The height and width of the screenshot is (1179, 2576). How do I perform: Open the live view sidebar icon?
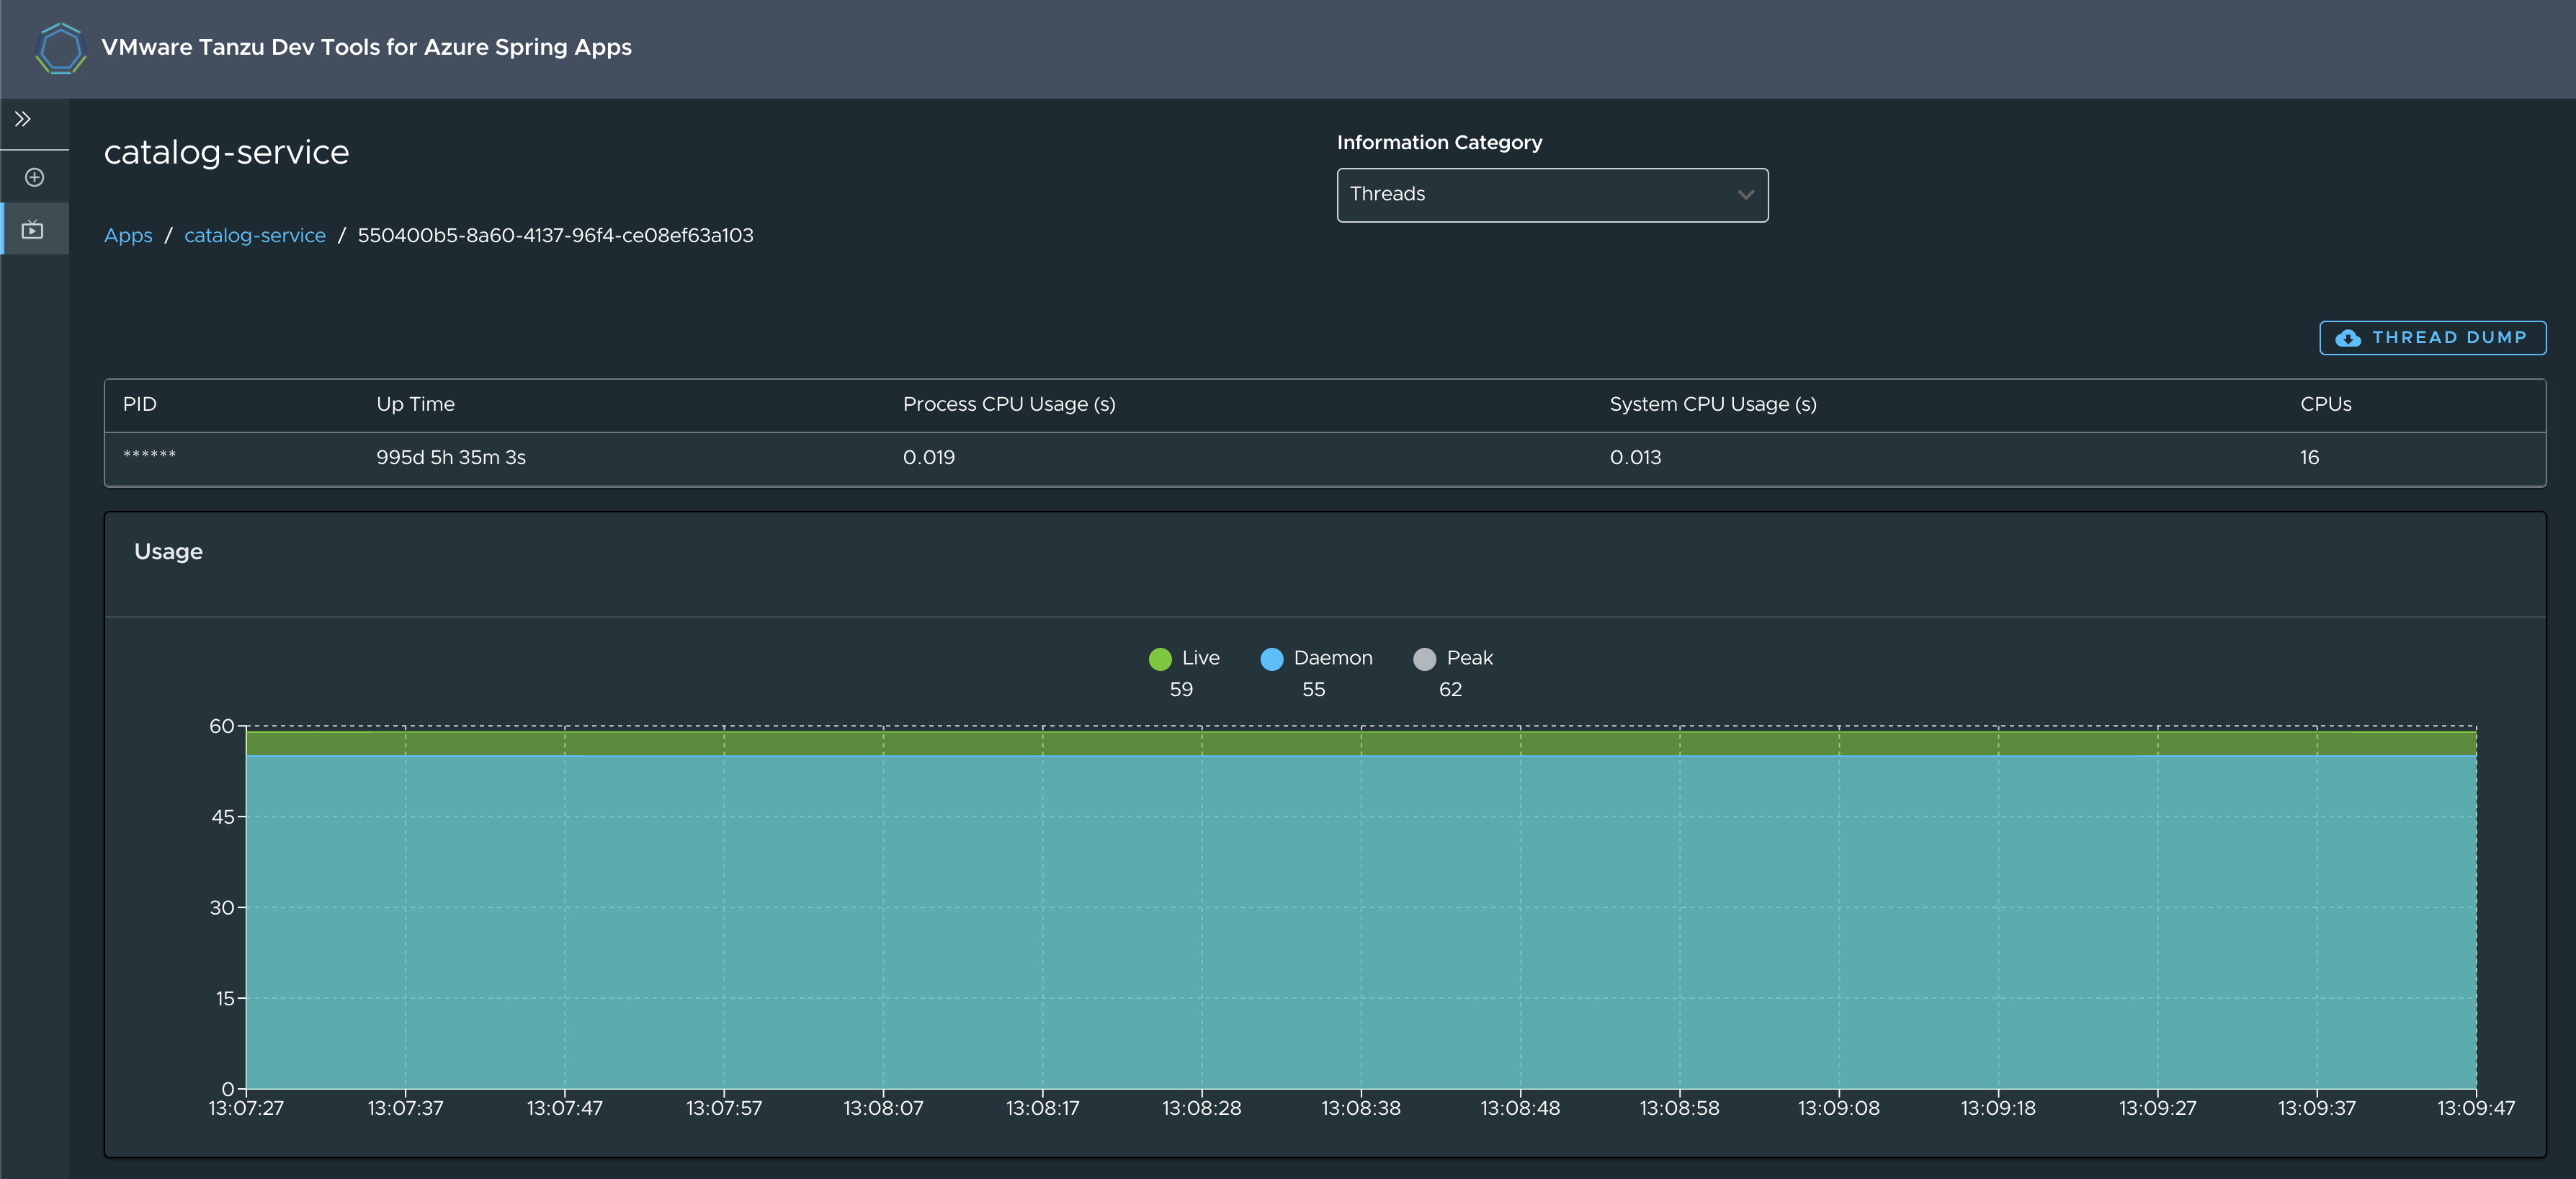[x=33, y=230]
